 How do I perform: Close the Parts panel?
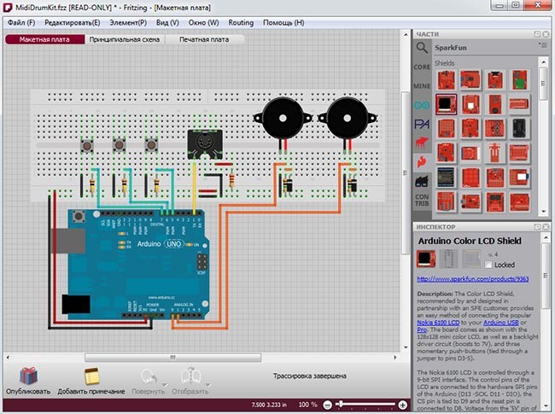tap(546, 34)
